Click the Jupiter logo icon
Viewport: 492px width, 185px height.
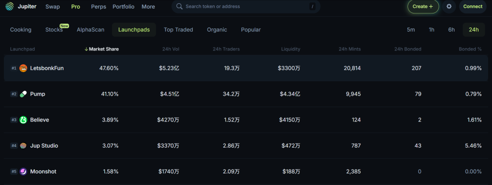[10, 7]
